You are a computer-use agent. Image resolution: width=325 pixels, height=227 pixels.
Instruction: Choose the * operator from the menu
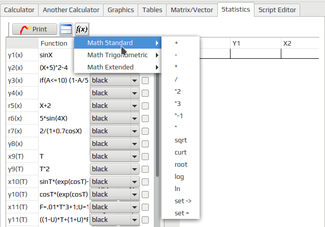point(180,67)
